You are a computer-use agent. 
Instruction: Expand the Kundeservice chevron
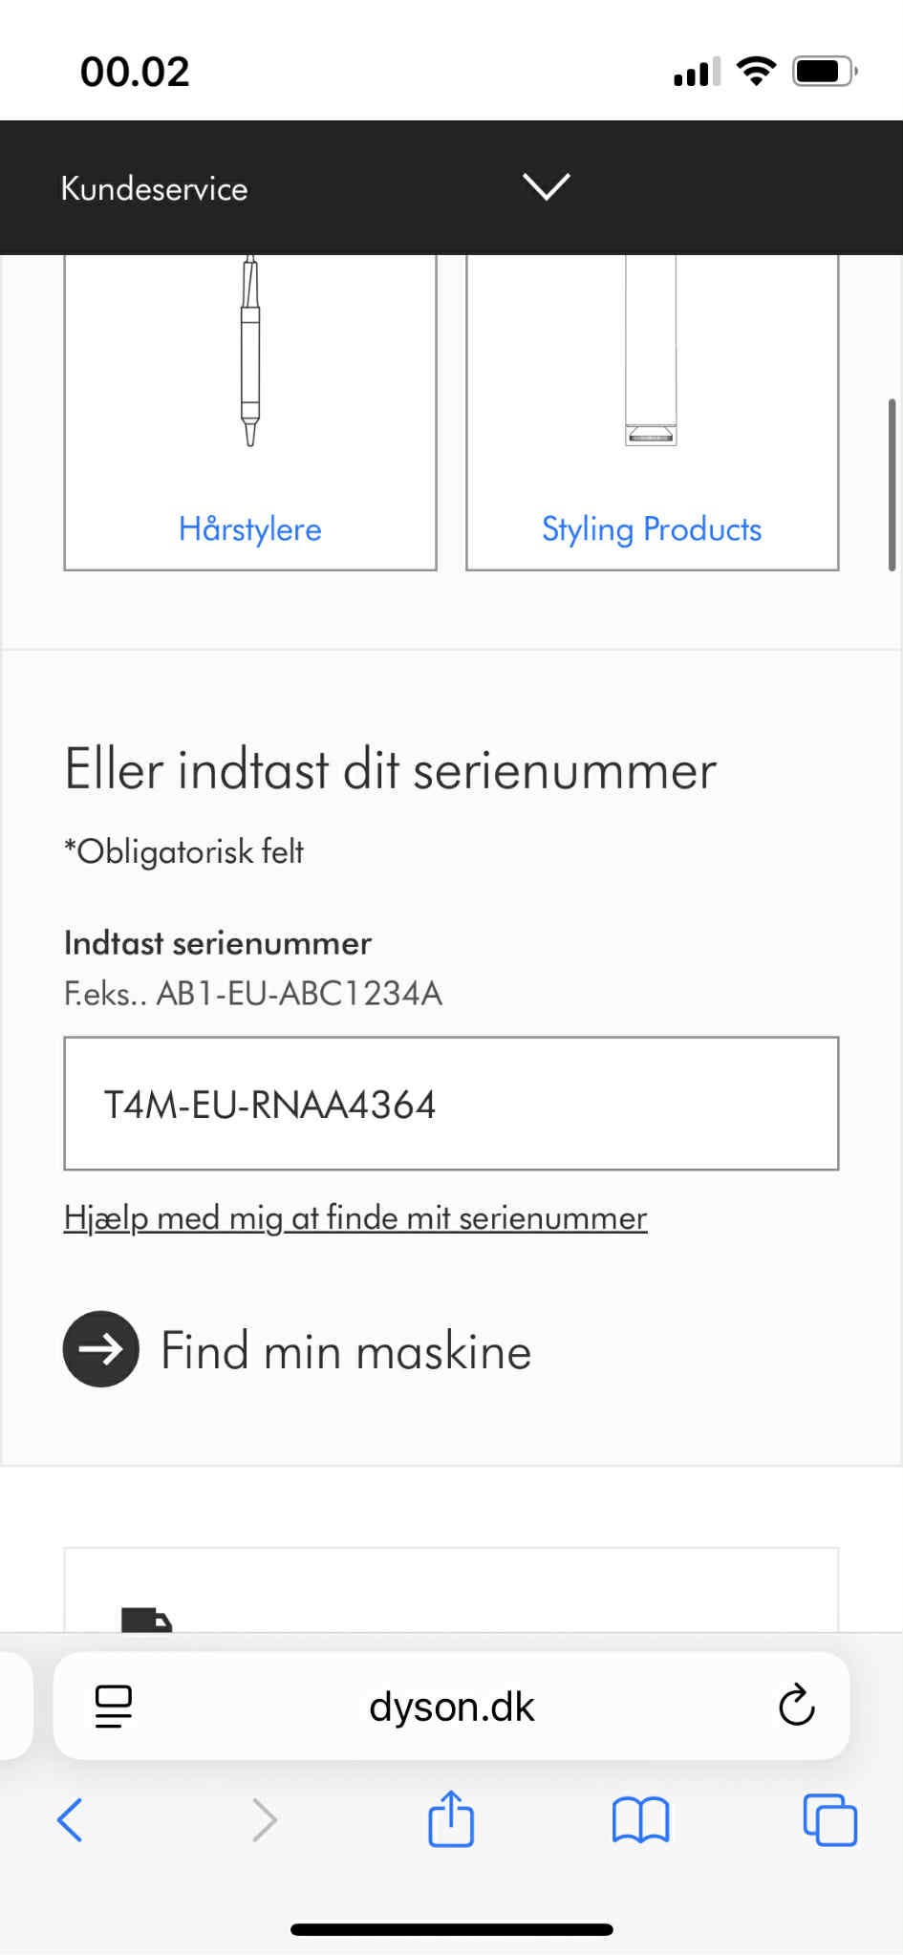(547, 186)
